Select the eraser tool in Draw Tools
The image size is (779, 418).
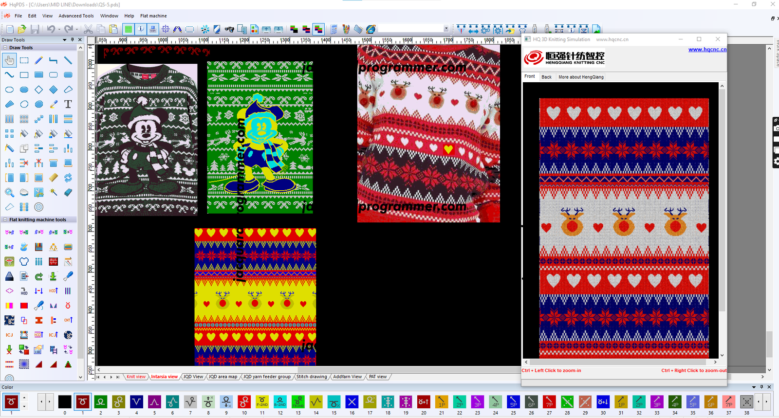(x=68, y=193)
